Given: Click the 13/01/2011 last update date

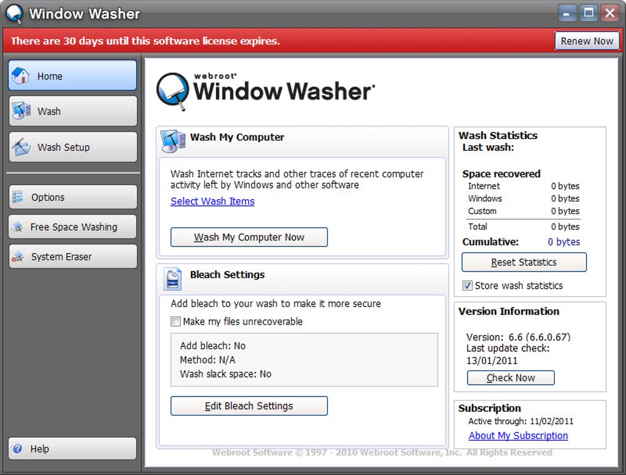Looking at the screenshot, I should pos(492,360).
